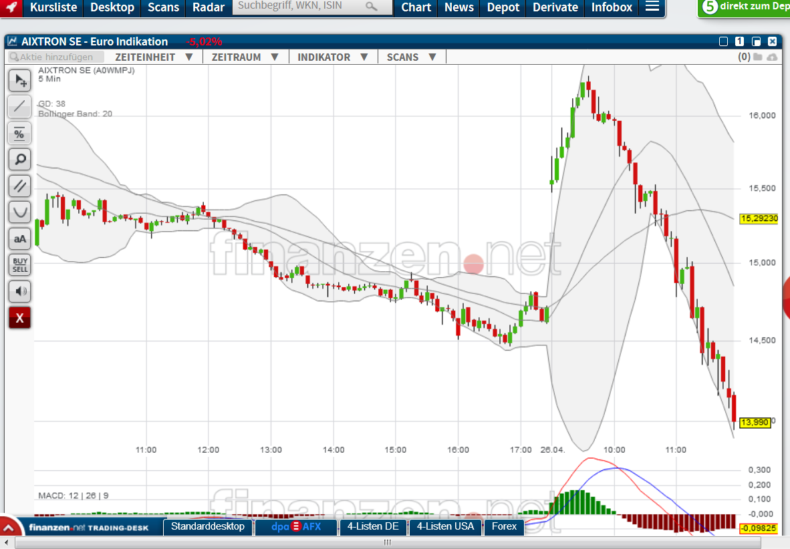Select the arc curve drawing tool
Viewport: 790px width, 549px height.
pos(19,212)
